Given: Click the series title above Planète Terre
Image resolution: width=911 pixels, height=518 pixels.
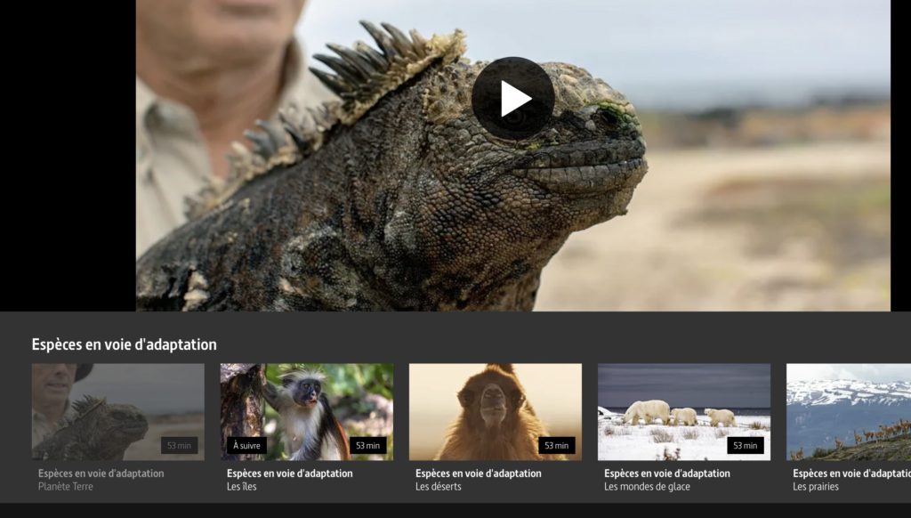Looking at the screenshot, I should click(101, 473).
